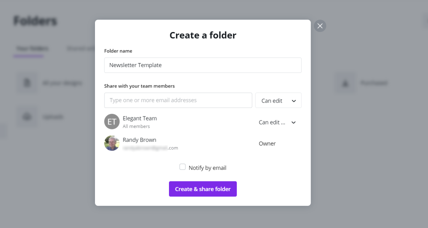Expand Elegant Team's permission dropdown
The height and width of the screenshot is (228, 428).
tap(272, 122)
